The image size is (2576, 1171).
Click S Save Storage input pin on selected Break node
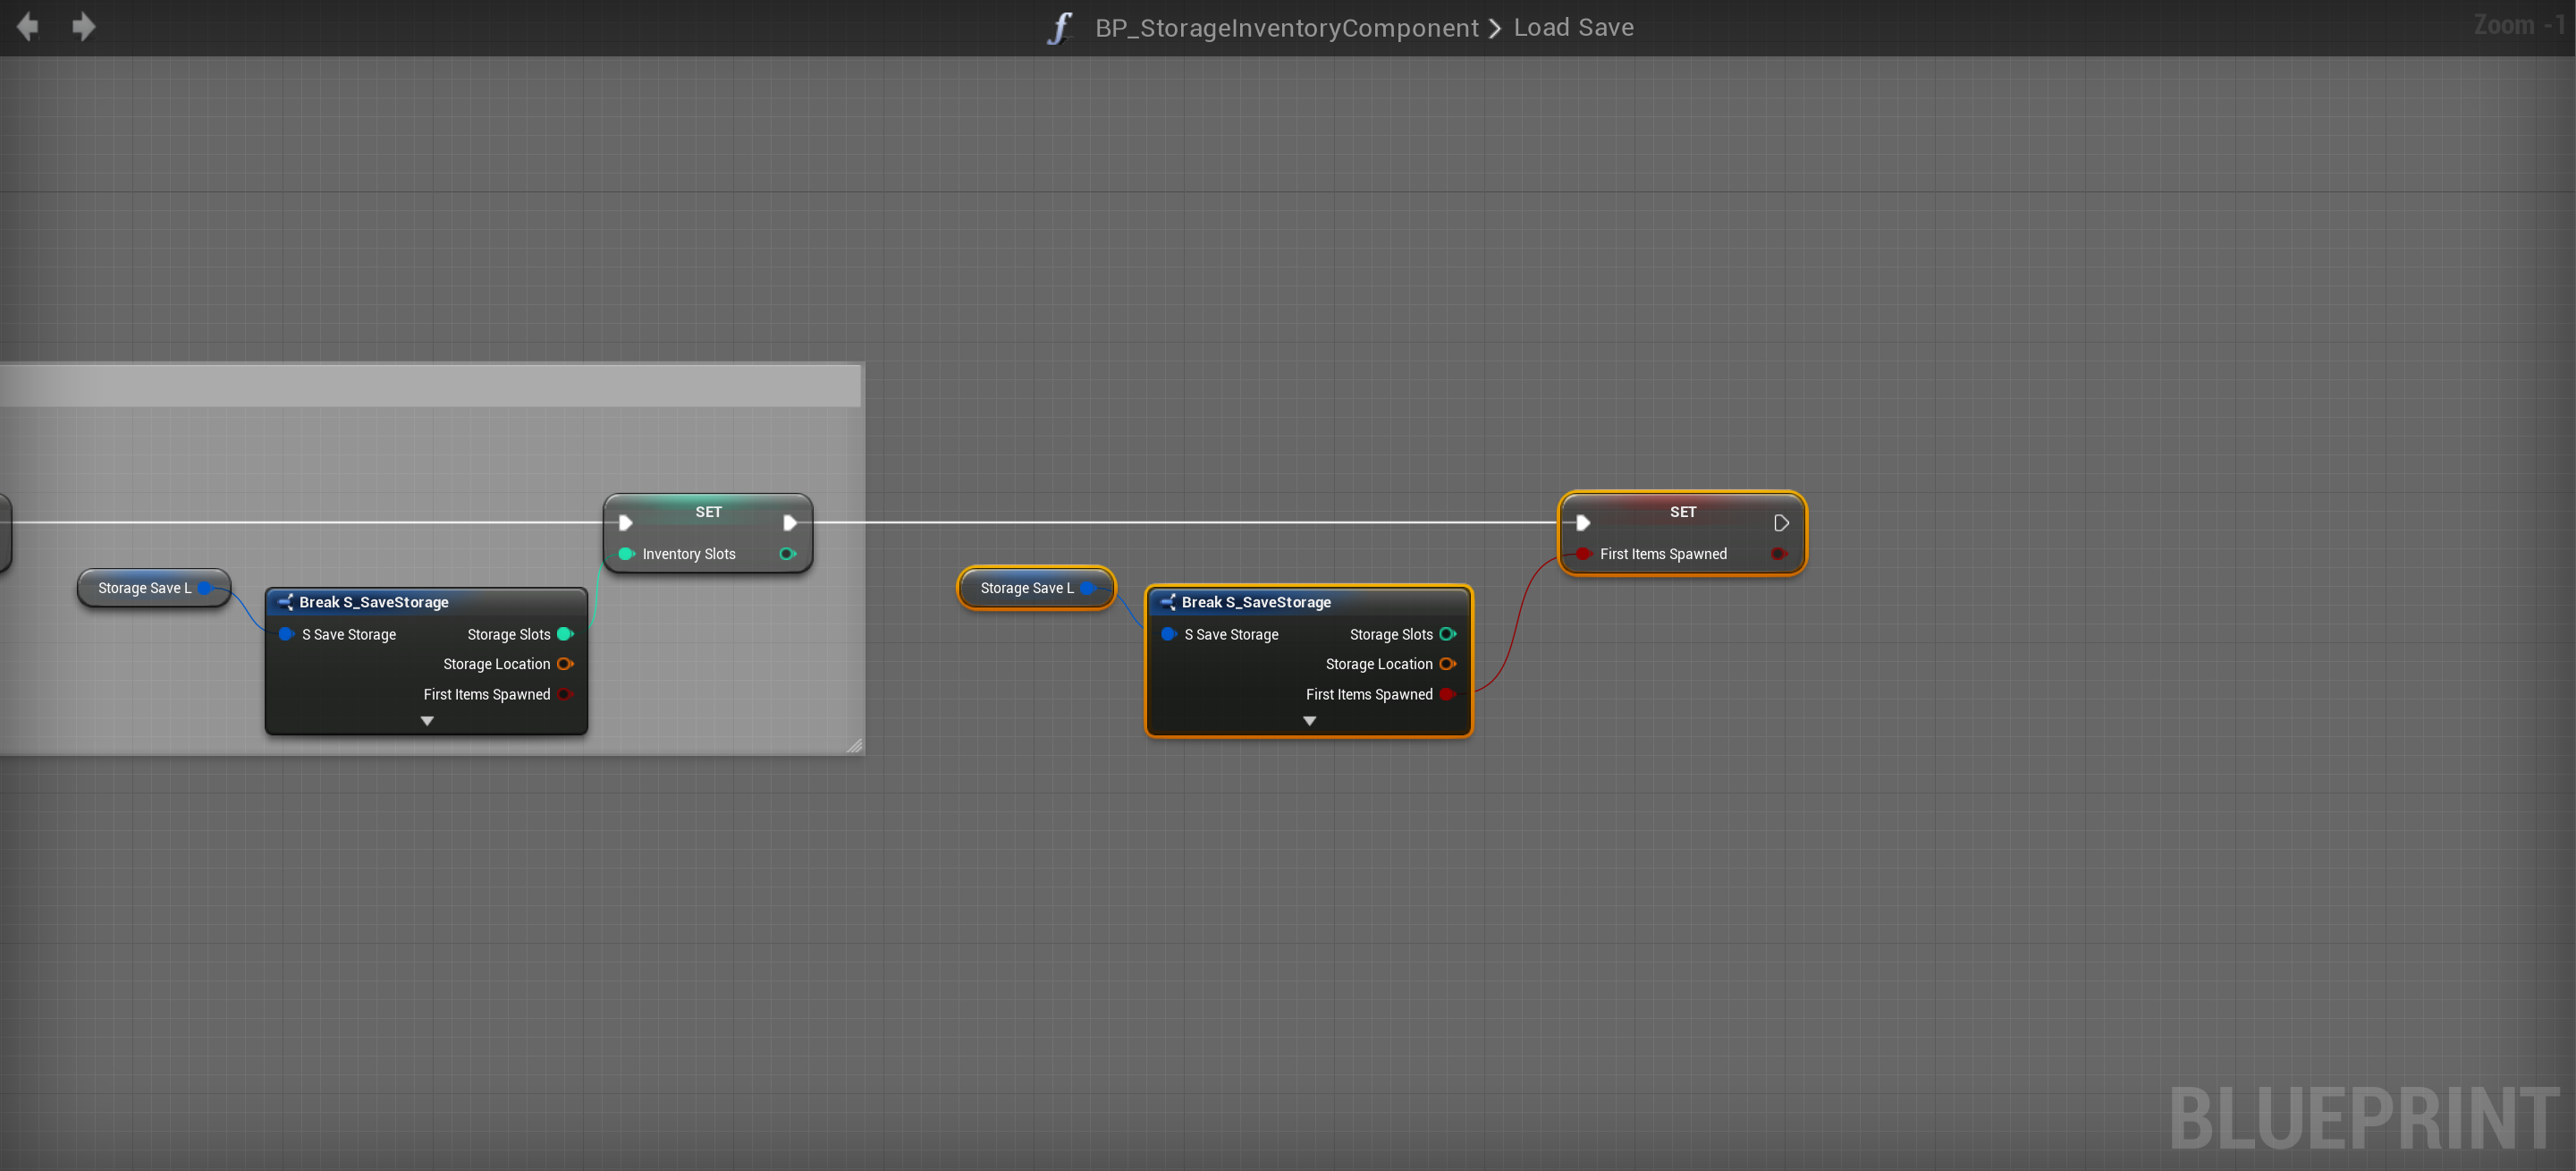(1168, 634)
